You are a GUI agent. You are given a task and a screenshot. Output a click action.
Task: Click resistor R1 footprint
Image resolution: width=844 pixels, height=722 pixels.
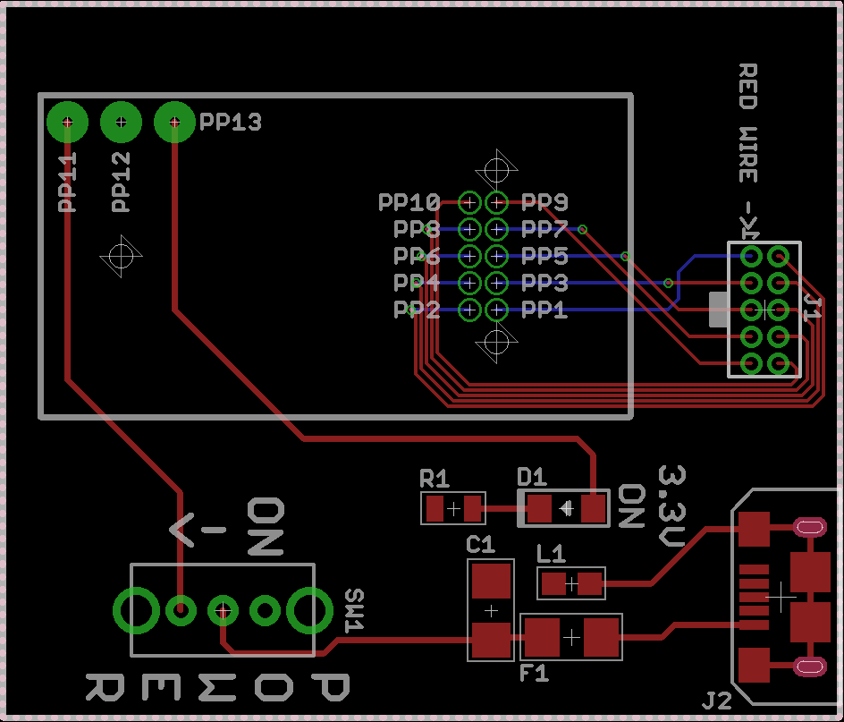[x=452, y=508]
